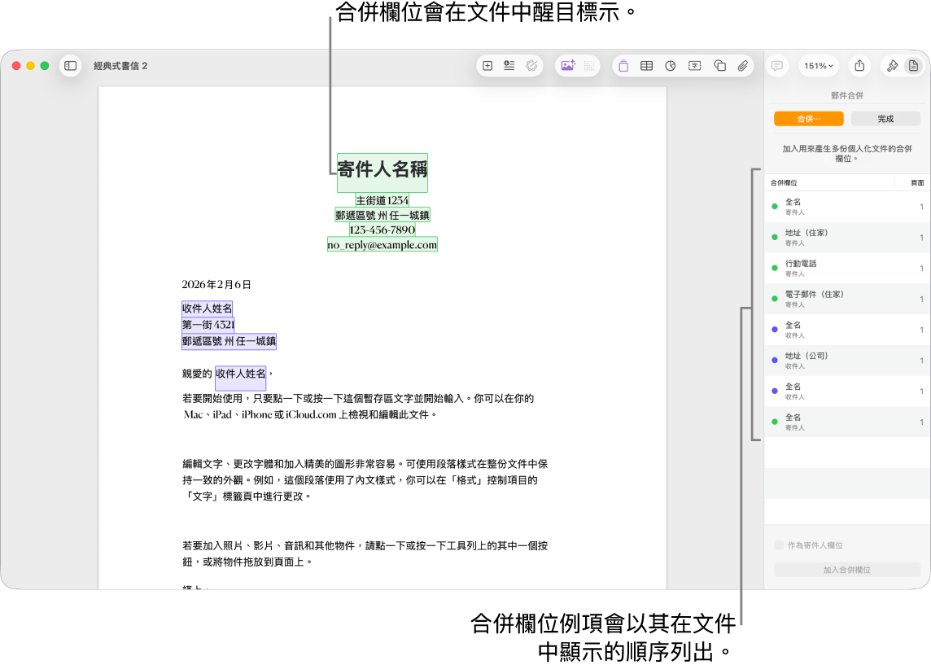The height and width of the screenshot is (665, 931).
Task: Toggle the sidebar view button
Action: tap(70, 66)
